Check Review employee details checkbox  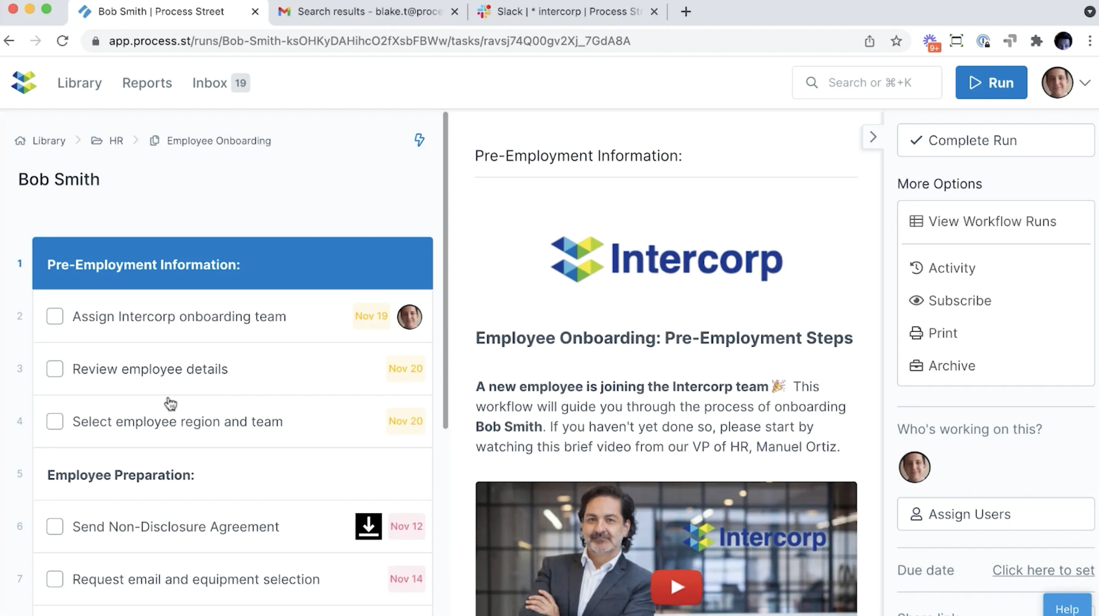coord(55,369)
